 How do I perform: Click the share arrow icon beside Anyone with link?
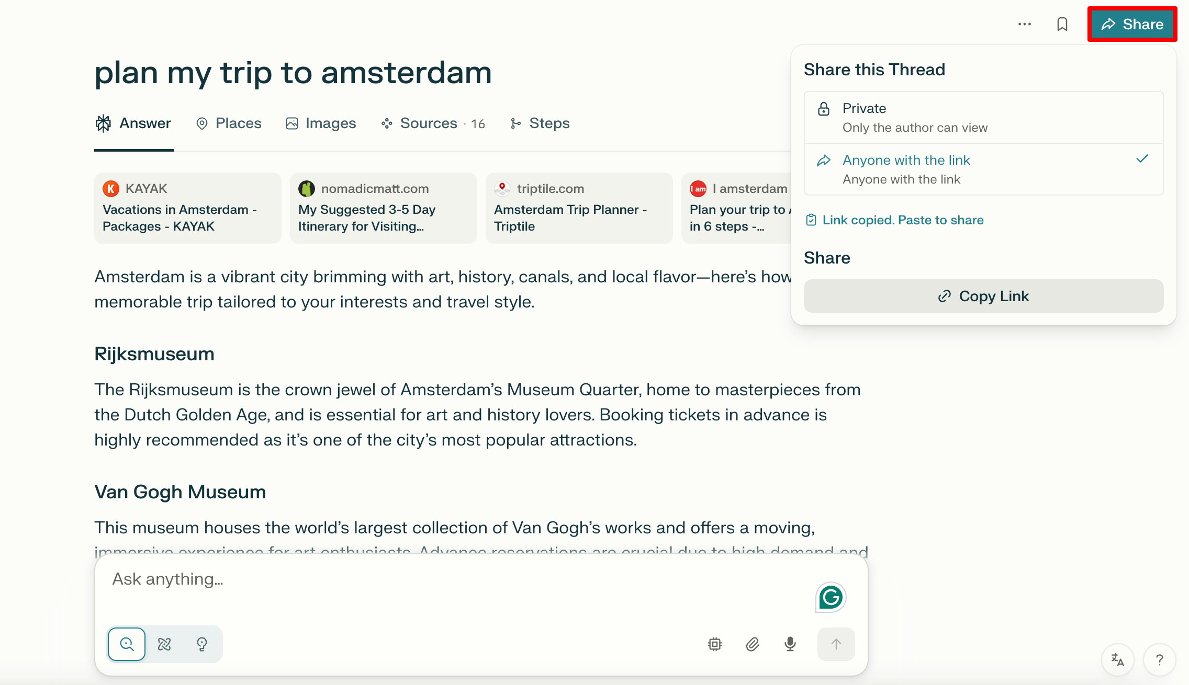(x=824, y=161)
